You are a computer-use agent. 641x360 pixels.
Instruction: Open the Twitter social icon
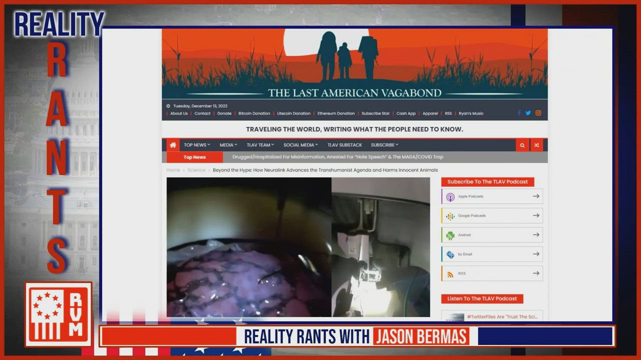point(528,113)
